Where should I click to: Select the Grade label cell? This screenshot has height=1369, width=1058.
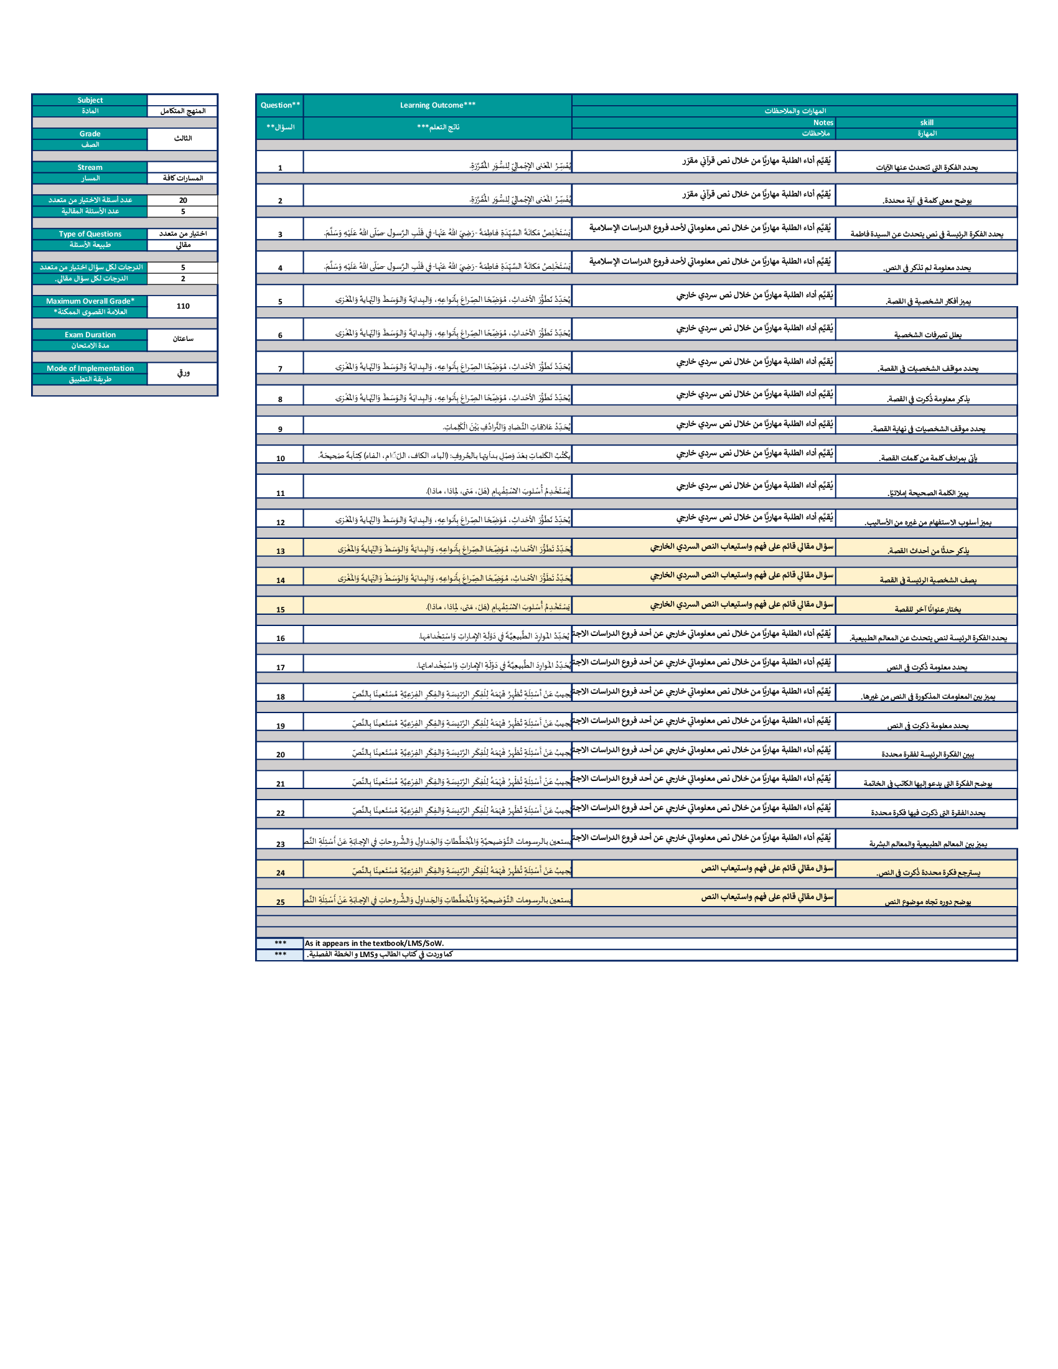tap(90, 134)
